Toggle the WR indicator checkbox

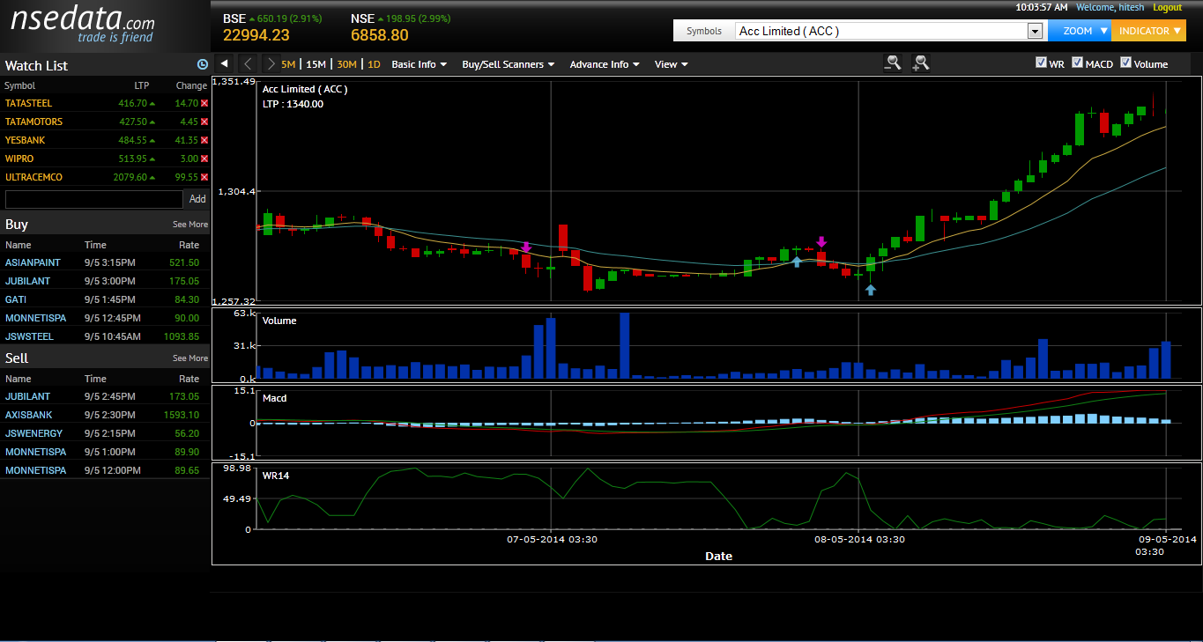pos(1041,63)
